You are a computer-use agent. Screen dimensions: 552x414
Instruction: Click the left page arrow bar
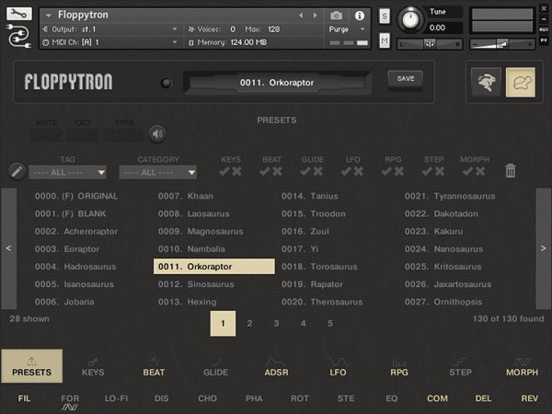click(x=9, y=248)
